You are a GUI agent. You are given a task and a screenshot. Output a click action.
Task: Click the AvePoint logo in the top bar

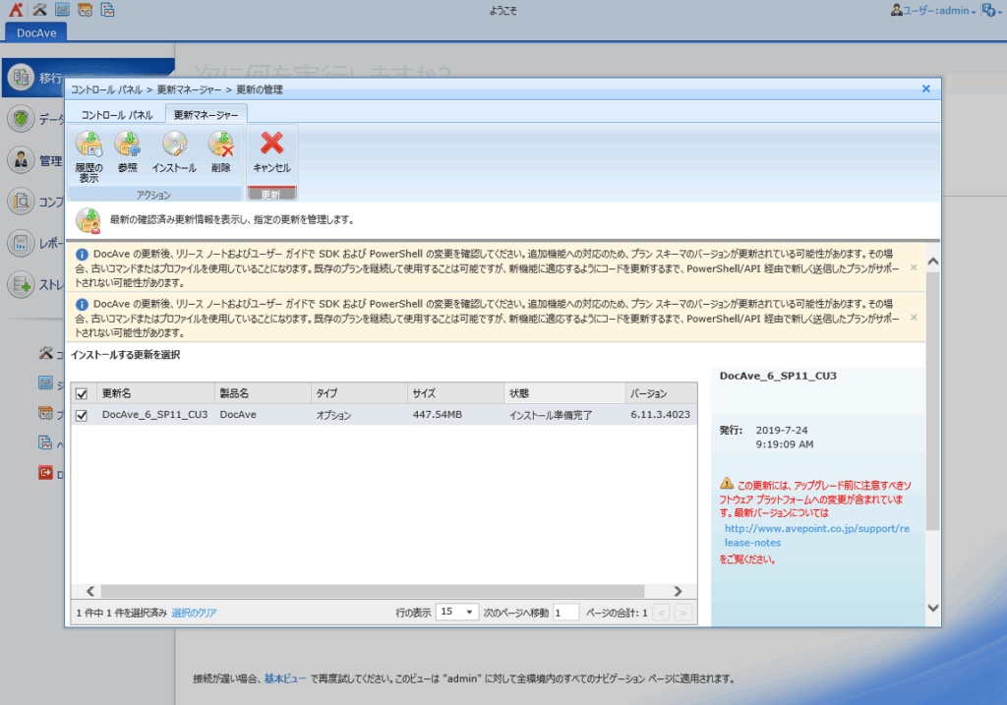(16, 10)
